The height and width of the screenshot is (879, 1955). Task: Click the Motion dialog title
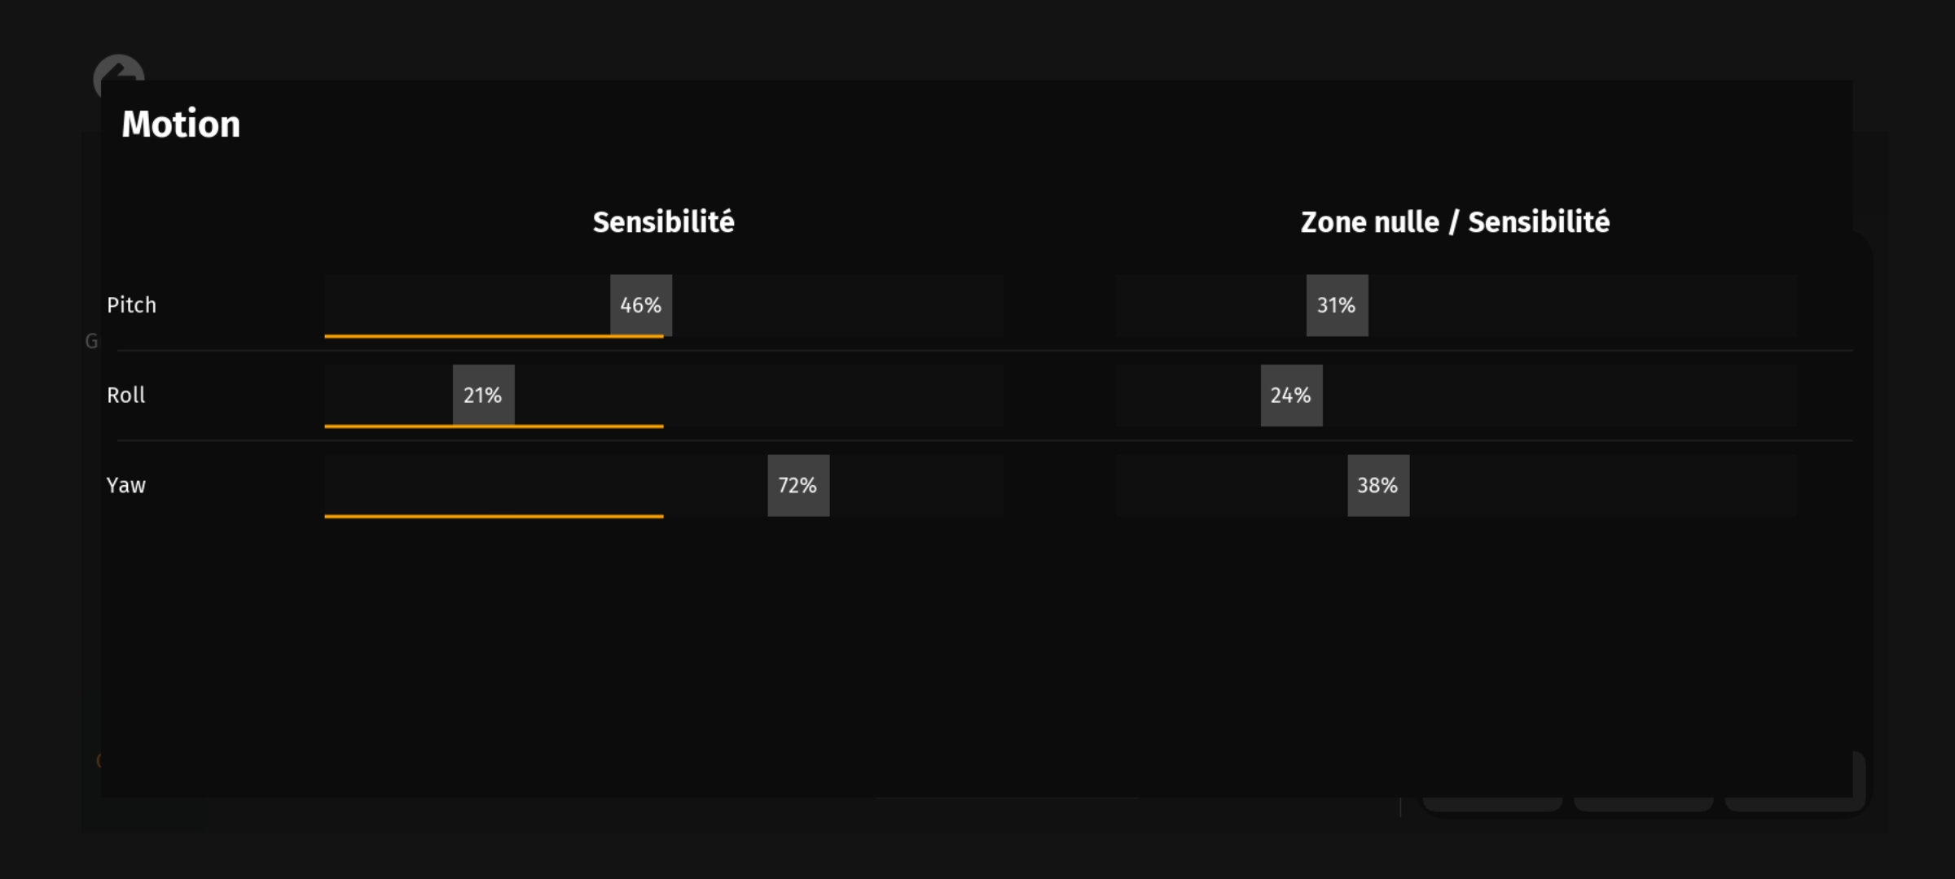tap(181, 124)
